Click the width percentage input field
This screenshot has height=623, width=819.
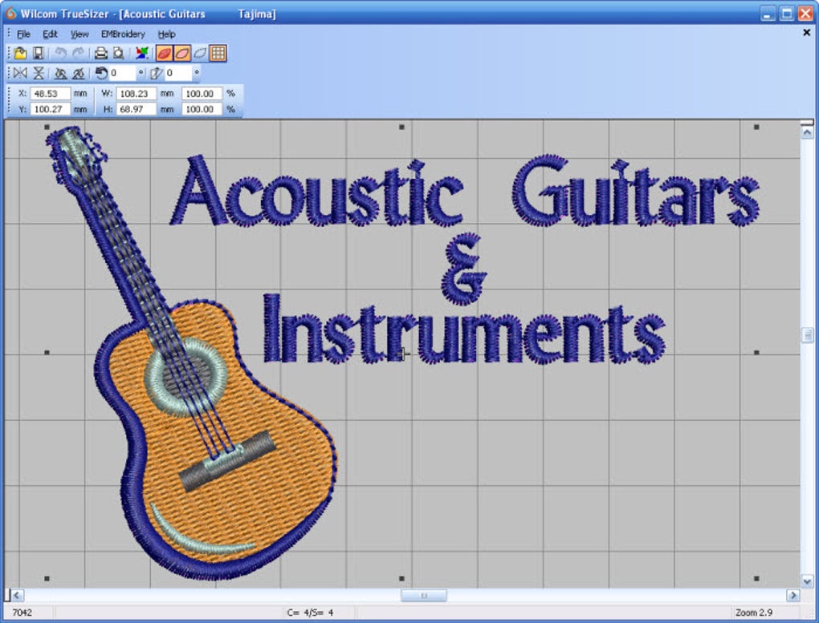200,94
